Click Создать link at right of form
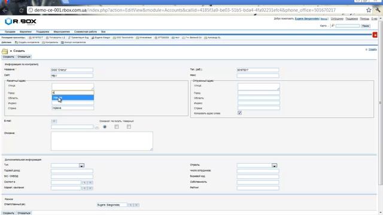 (x=372, y=50)
